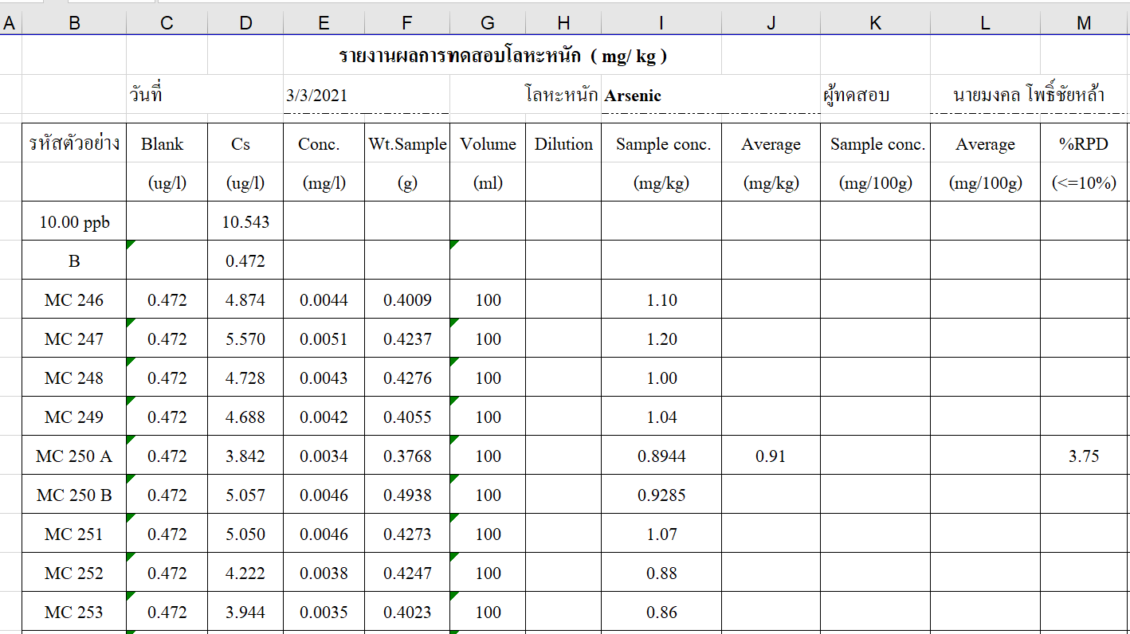The image size is (1130, 634).
Task: Click the MC 252 cell
Action: (x=74, y=573)
